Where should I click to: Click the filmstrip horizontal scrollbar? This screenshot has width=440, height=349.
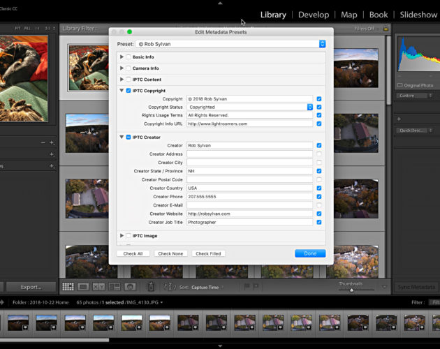coord(54,340)
